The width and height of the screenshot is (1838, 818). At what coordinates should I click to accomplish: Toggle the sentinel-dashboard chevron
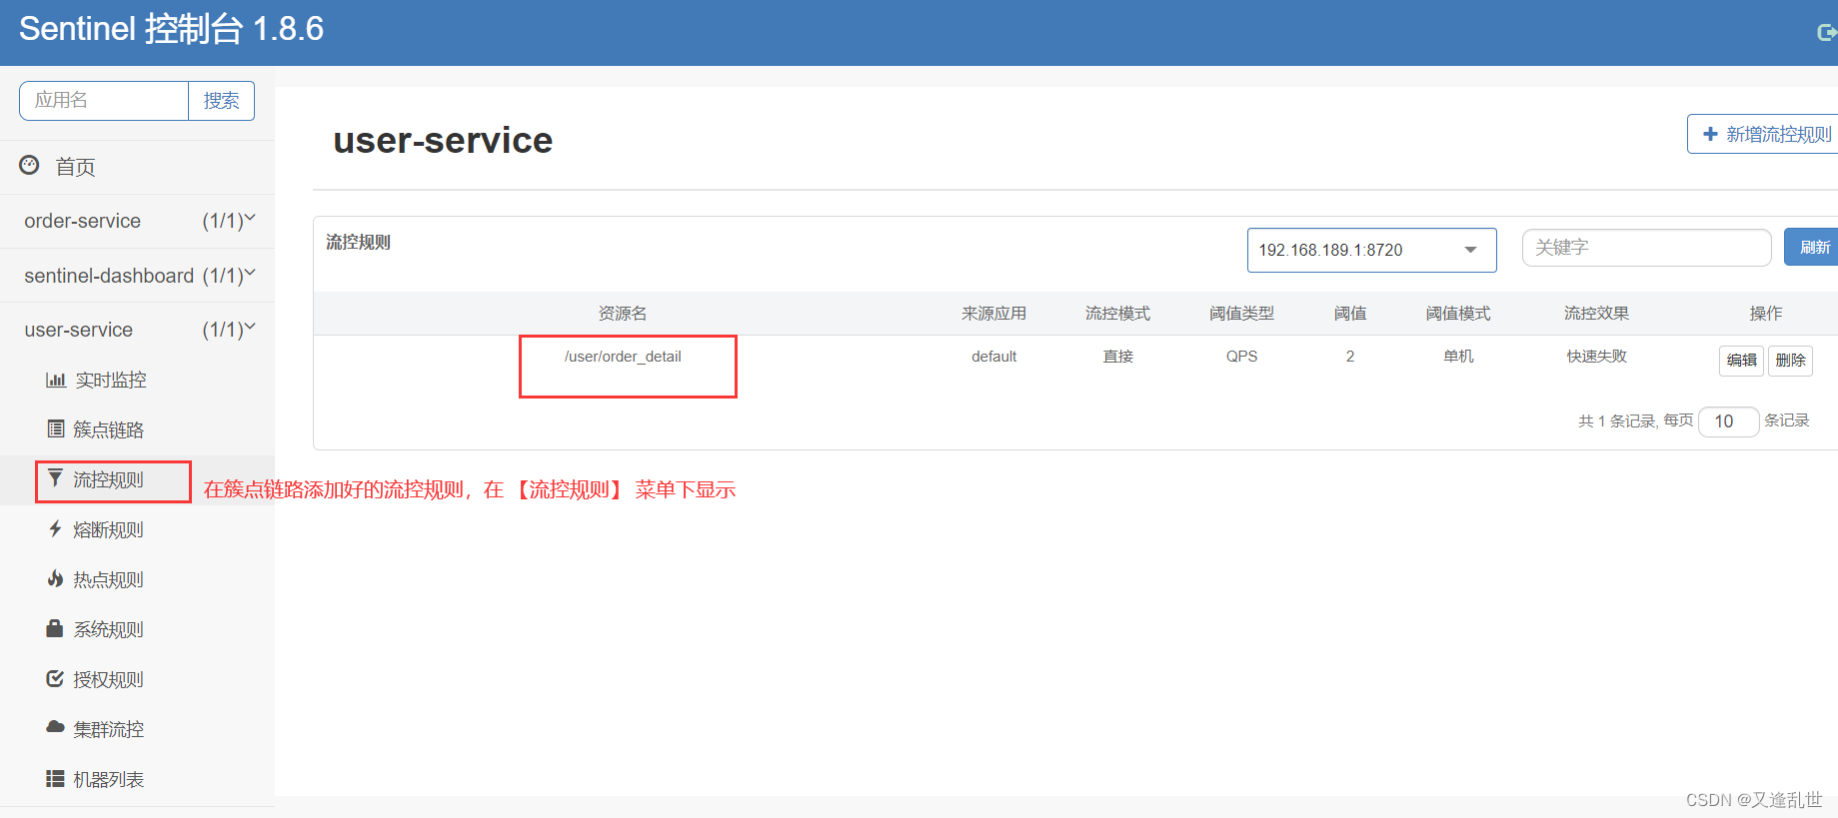(250, 273)
